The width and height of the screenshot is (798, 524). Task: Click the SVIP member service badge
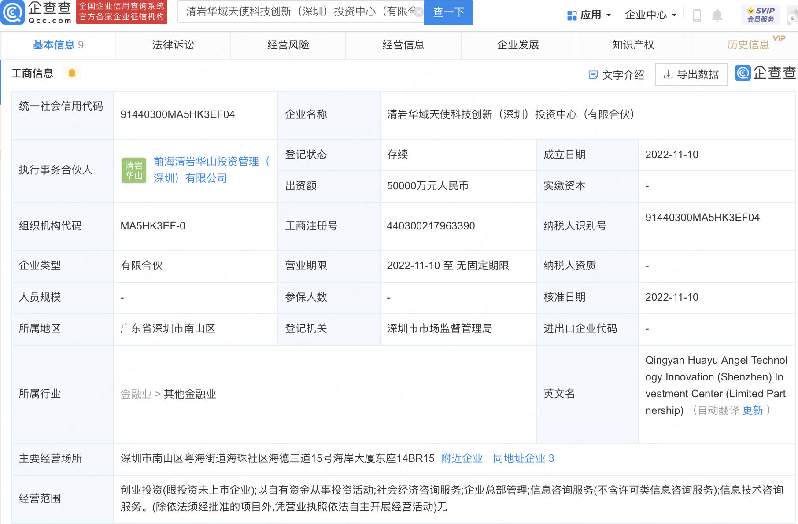(x=761, y=15)
